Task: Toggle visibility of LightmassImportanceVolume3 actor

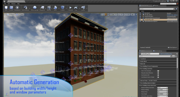Action: [x=140, y=18]
